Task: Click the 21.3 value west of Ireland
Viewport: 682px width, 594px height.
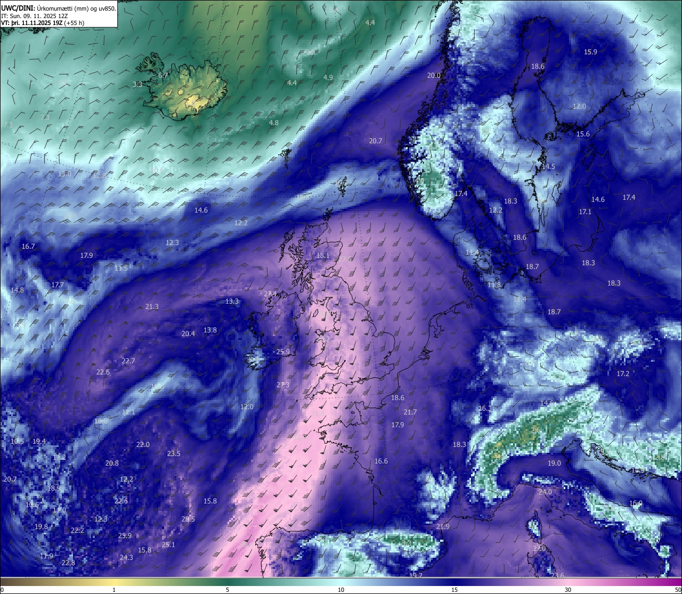Action: [x=151, y=306]
